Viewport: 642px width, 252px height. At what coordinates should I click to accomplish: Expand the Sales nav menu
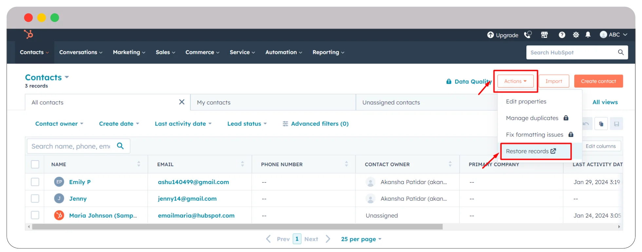click(x=165, y=52)
